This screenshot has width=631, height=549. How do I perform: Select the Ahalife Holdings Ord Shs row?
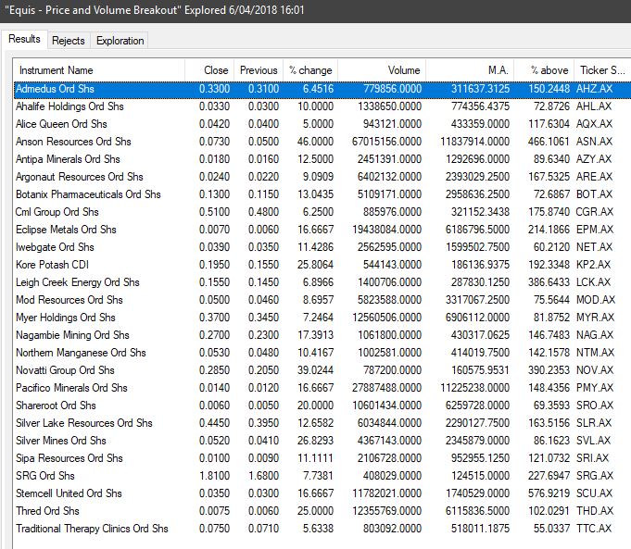click(322, 106)
